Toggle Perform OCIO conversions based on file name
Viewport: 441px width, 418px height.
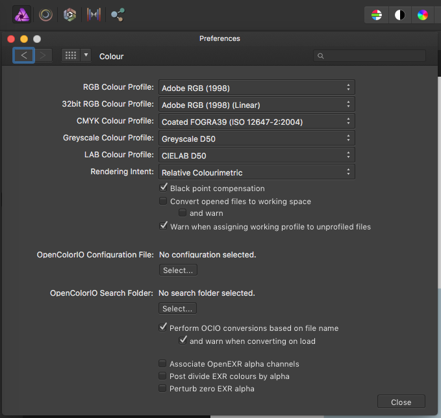162,328
